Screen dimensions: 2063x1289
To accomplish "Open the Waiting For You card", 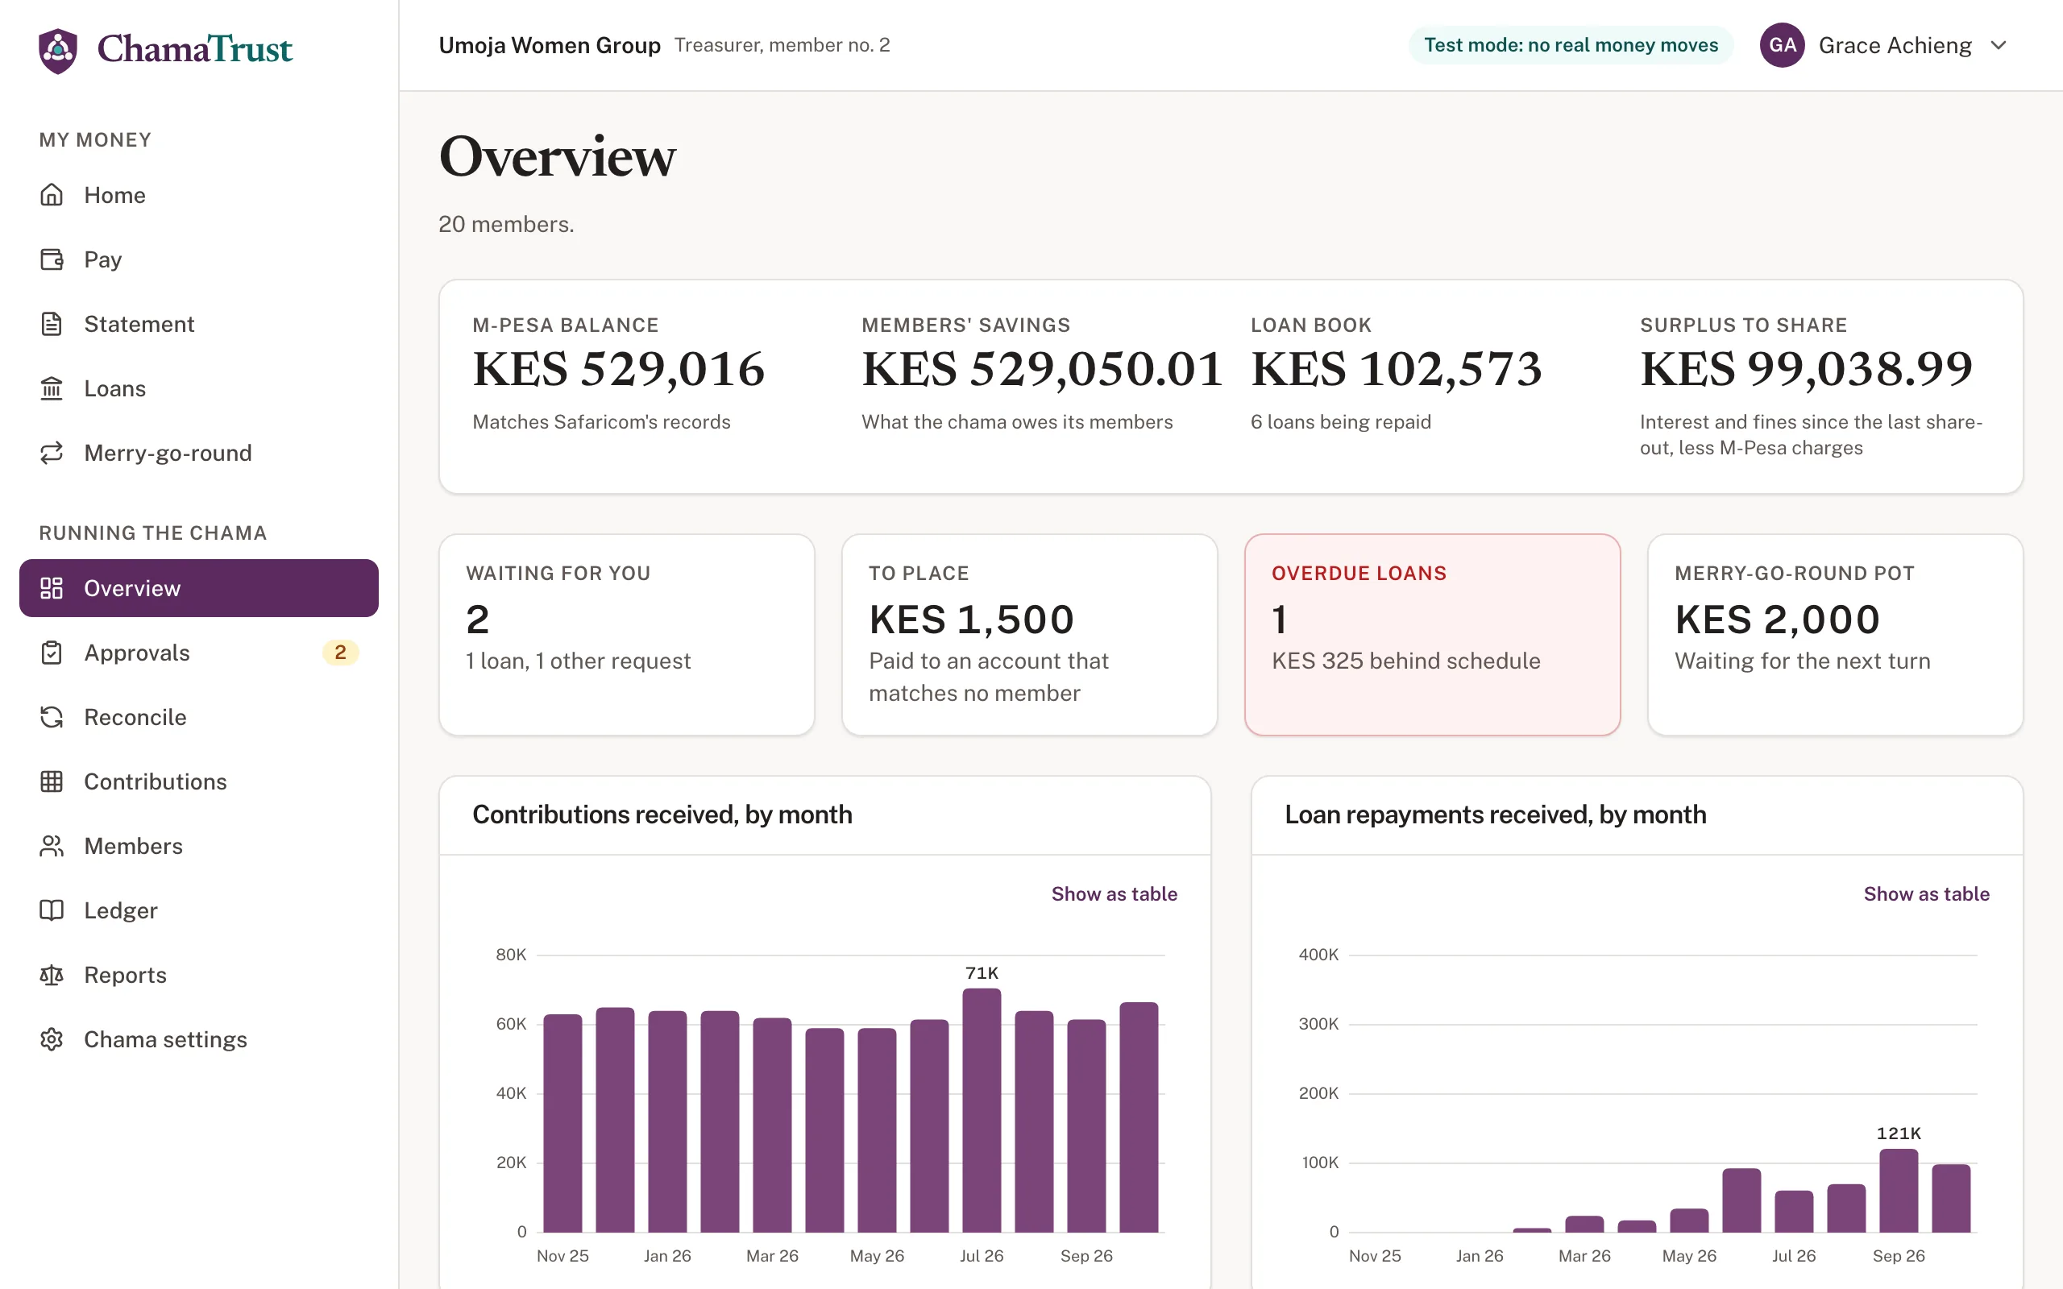I will click(x=627, y=634).
